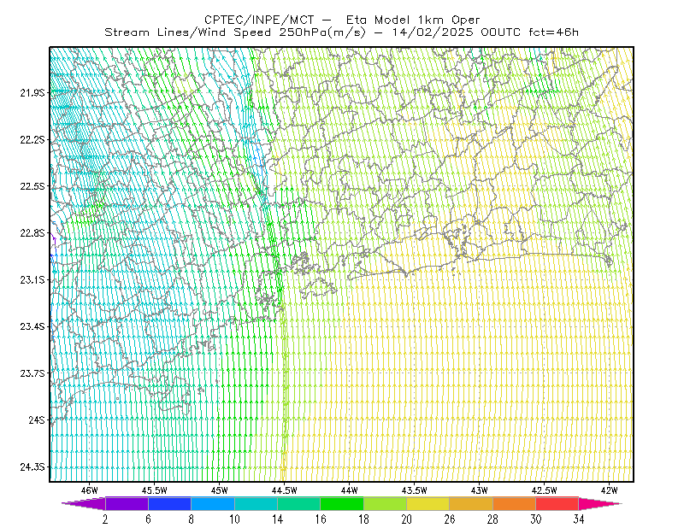Select the color bar value '14'
Image resolution: width=684 pixels, height=528 pixels.
(277, 519)
